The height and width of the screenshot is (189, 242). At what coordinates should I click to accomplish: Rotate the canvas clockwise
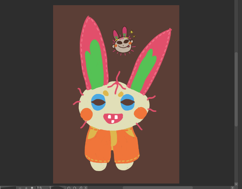click(x=75, y=187)
